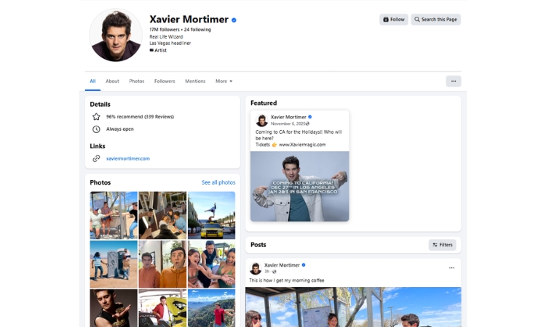This screenshot has width=546, height=327.
Task: Go to the Followers tab
Action: click(165, 81)
